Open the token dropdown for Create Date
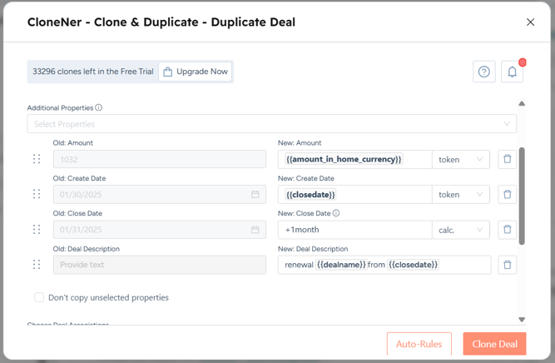The width and height of the screenshot is (555, 363). coord(460,195)
